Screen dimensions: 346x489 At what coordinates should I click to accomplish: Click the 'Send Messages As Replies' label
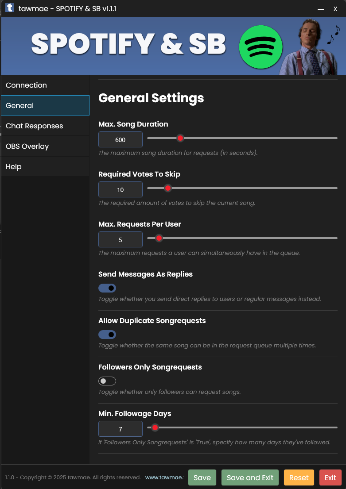point(145,274)
